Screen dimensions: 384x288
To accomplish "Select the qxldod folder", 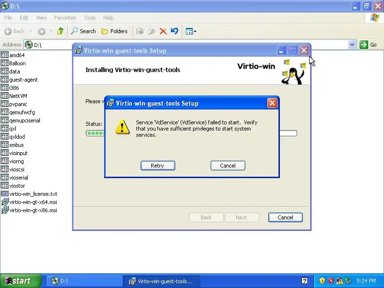I will 13,137.
